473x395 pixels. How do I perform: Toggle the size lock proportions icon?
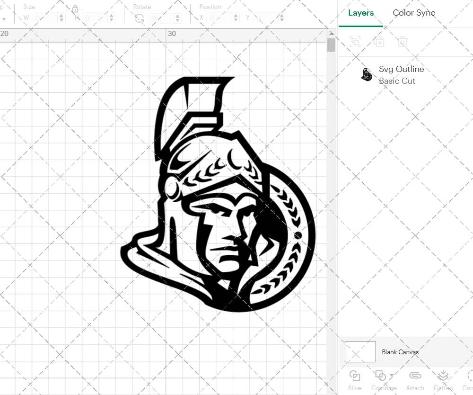[x=75, y=9]
